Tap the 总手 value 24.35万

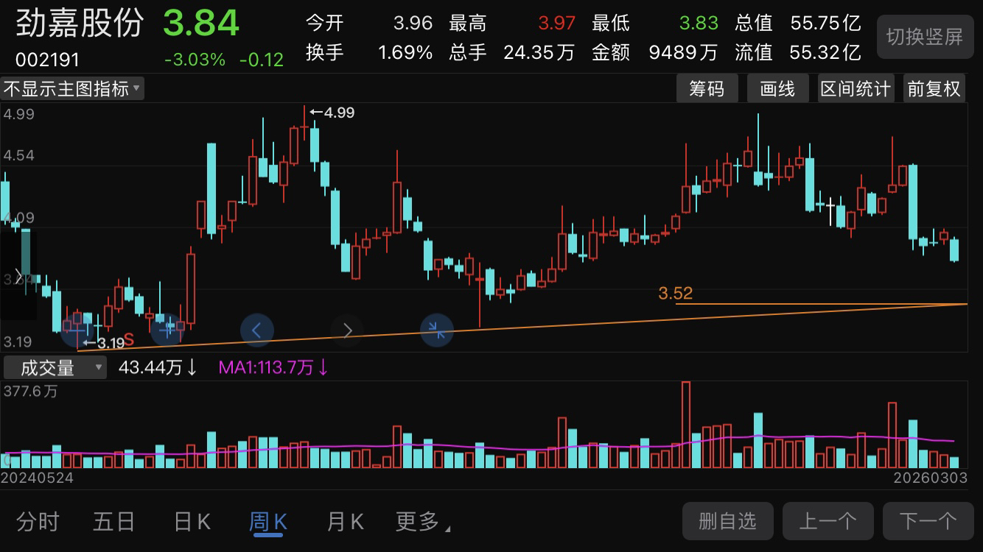(x=539, y=52)
